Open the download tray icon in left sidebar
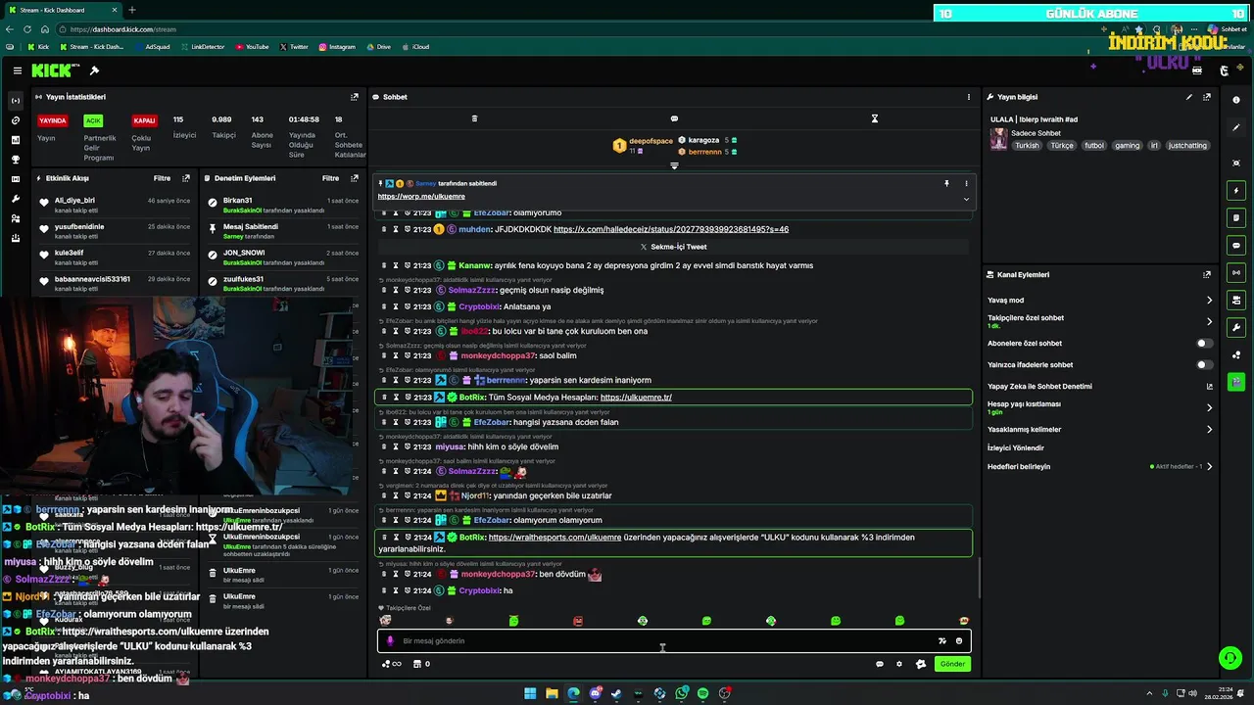This screenshot has height=705, width=1254. [15, 238]
